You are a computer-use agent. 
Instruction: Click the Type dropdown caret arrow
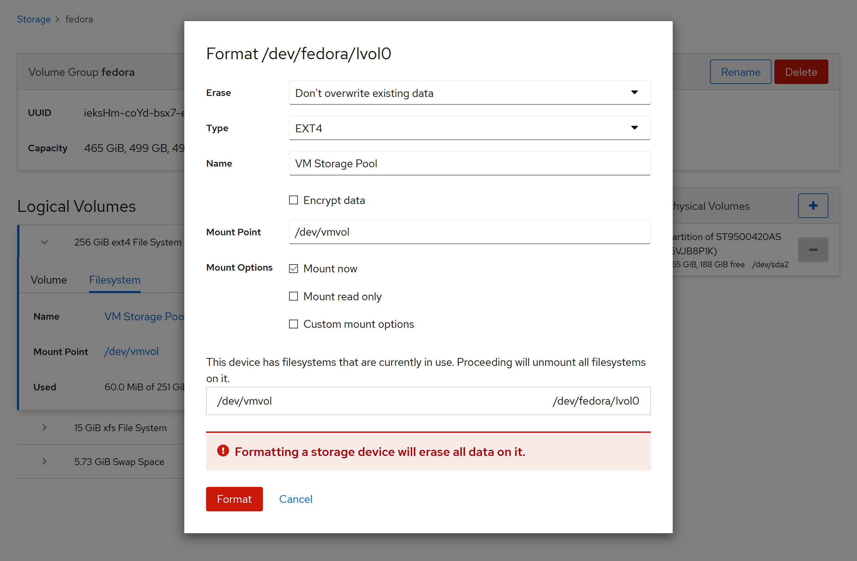coord(634,128)
